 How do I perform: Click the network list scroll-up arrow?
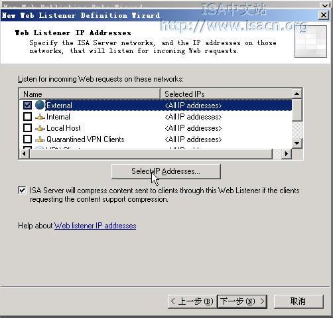click(x=297, y=94)
